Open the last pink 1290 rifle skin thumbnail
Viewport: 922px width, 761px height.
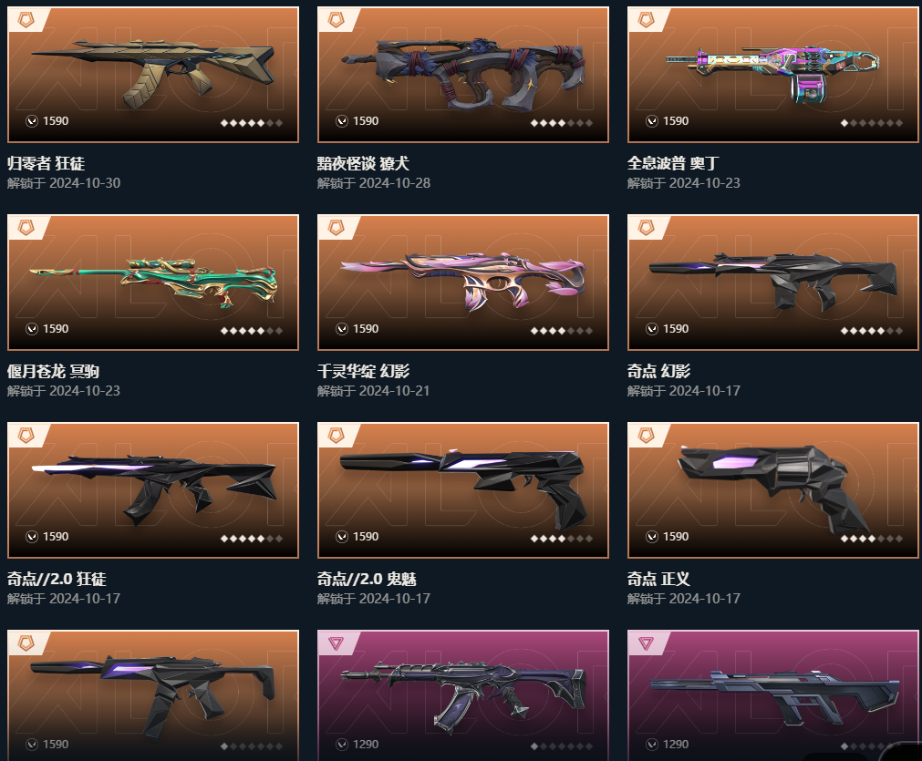772,695
